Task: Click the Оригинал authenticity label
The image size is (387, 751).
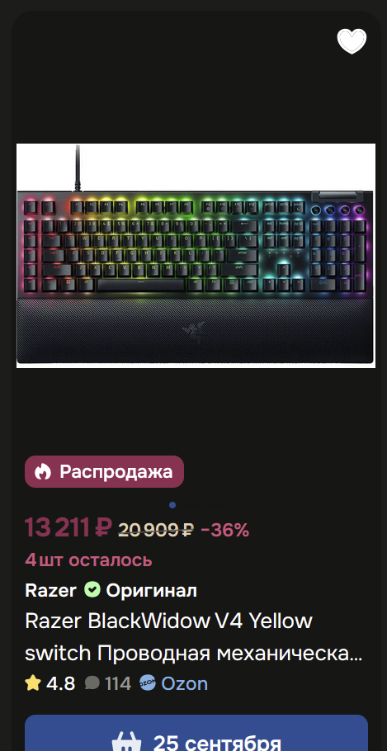Action: (x=151, y=591)
